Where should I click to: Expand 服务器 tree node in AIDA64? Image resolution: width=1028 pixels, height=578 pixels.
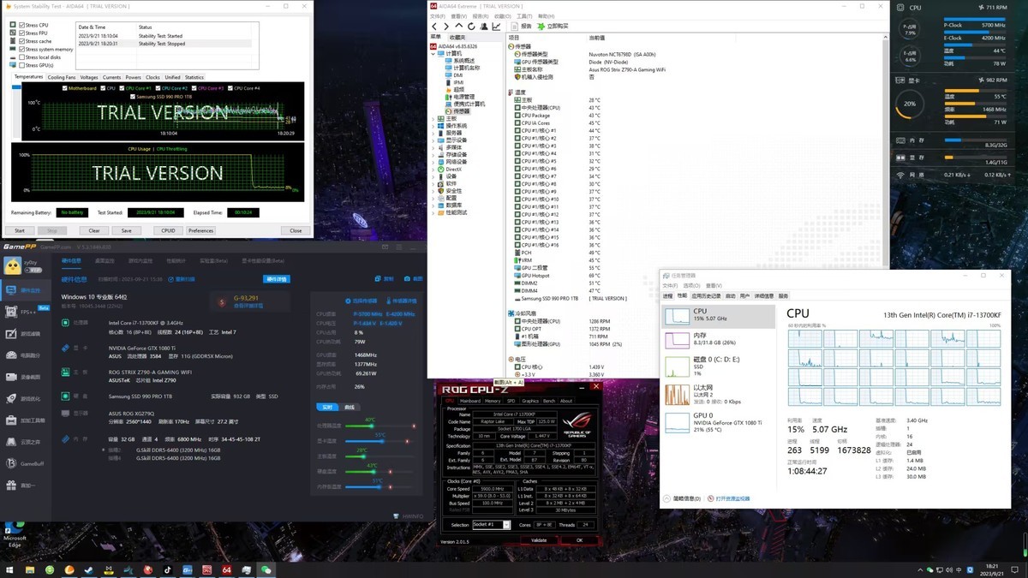pos(433,133)
